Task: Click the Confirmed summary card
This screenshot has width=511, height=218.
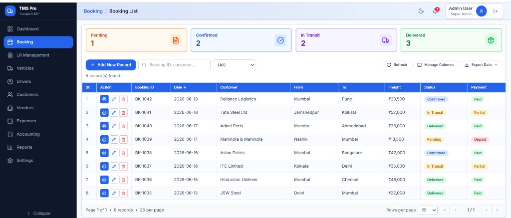Action: [241, 40]
